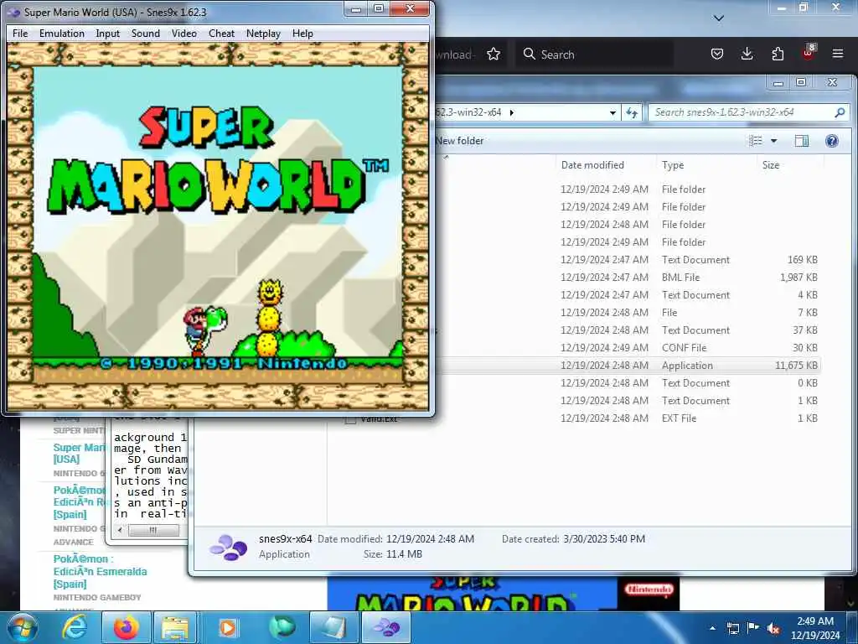Open the Firefox hamburger application menu
The height and width of the screenshot is (644, 858).
tap(838, 54)
